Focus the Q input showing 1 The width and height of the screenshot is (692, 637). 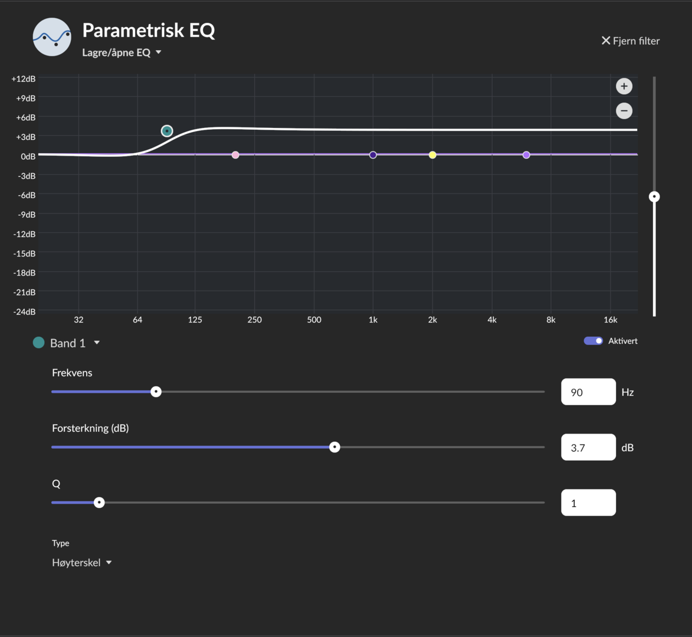(x=588, y=503)
